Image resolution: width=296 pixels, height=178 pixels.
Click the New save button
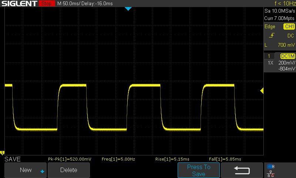(x=26, y=170)
